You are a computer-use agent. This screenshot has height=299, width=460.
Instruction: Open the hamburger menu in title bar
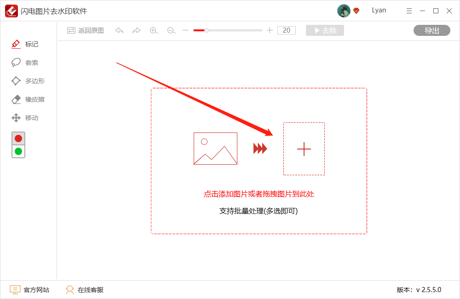pyautogui.click(x=409, y=11)
